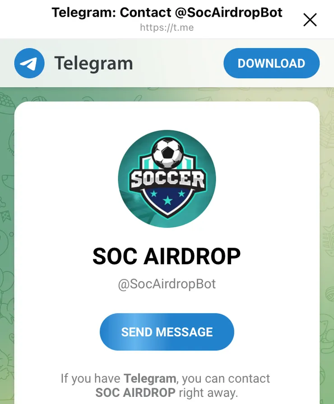The image size is (334, 404).
Task: Click the center star on the shield
Action: [167, 200]
